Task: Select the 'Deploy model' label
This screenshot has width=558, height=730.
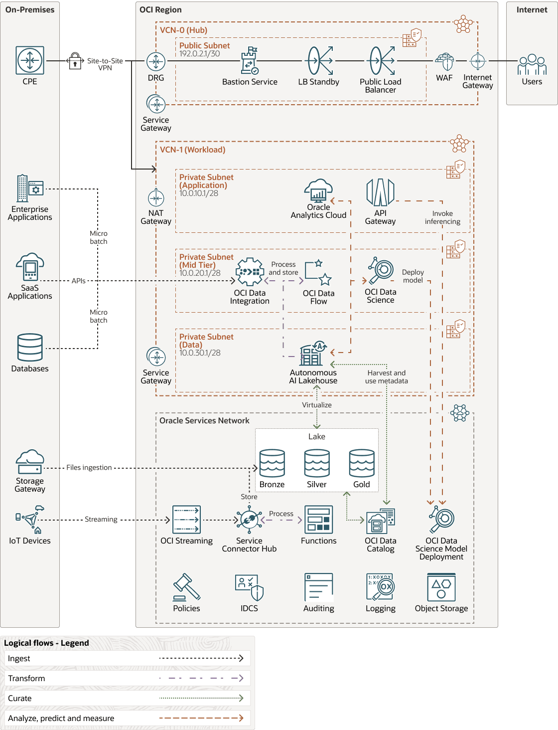Action: [413, 276]
